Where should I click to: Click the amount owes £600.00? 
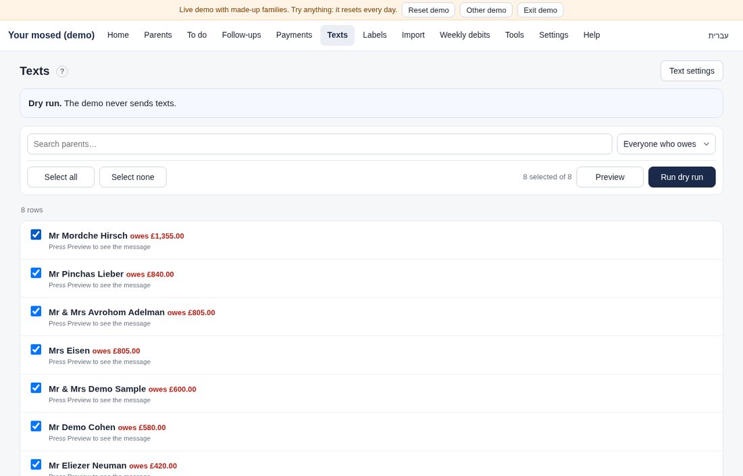click(x=172, y=389)
